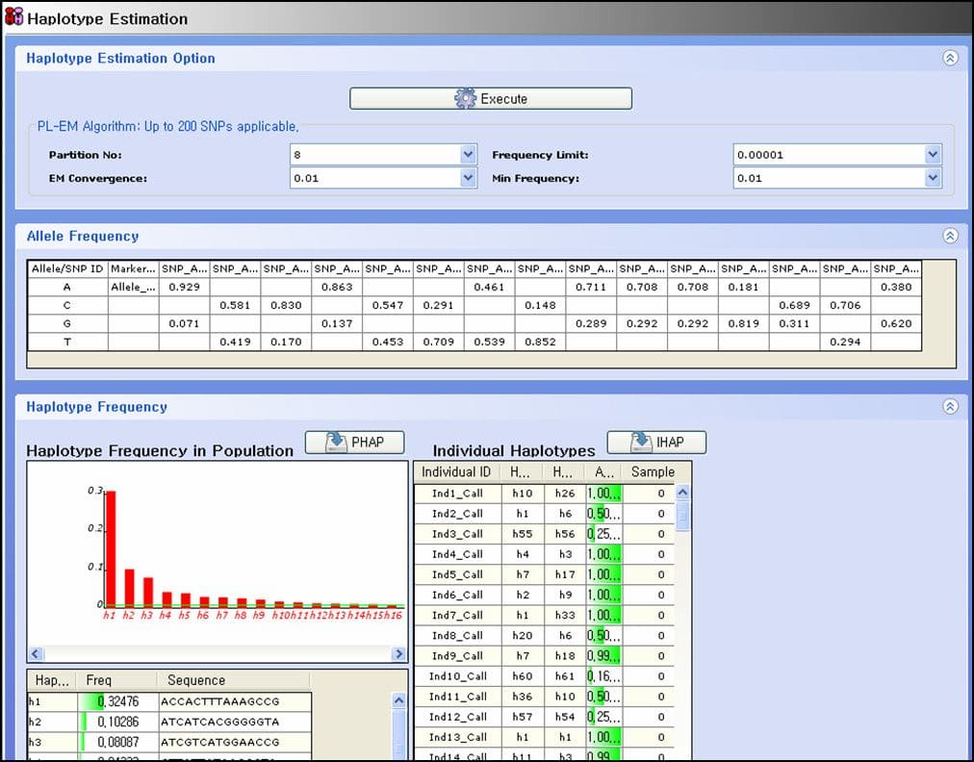
Task: Open the EM Convergence dropdown
Action: point(468,178)
